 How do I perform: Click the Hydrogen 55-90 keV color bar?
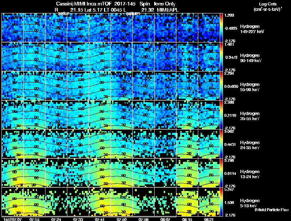pos(222,86)
